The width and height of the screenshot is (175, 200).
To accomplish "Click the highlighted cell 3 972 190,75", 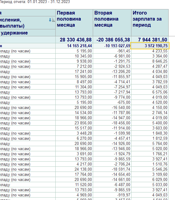I will [x=150, y=46].
